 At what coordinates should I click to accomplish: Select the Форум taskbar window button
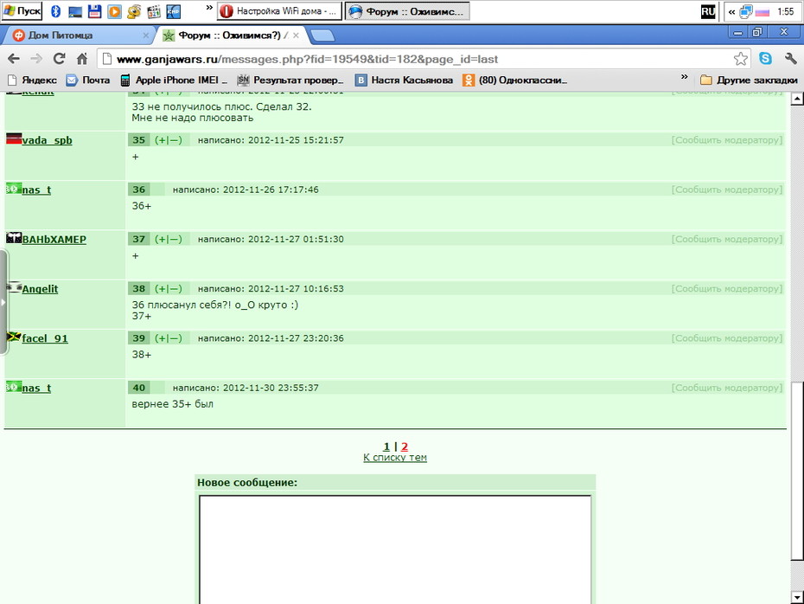coord(407,10)
